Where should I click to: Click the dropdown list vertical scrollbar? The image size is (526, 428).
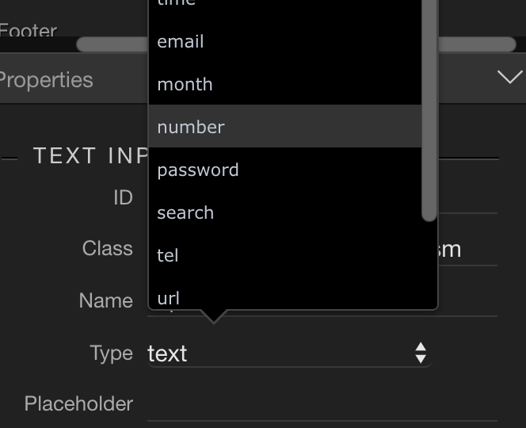429,111
